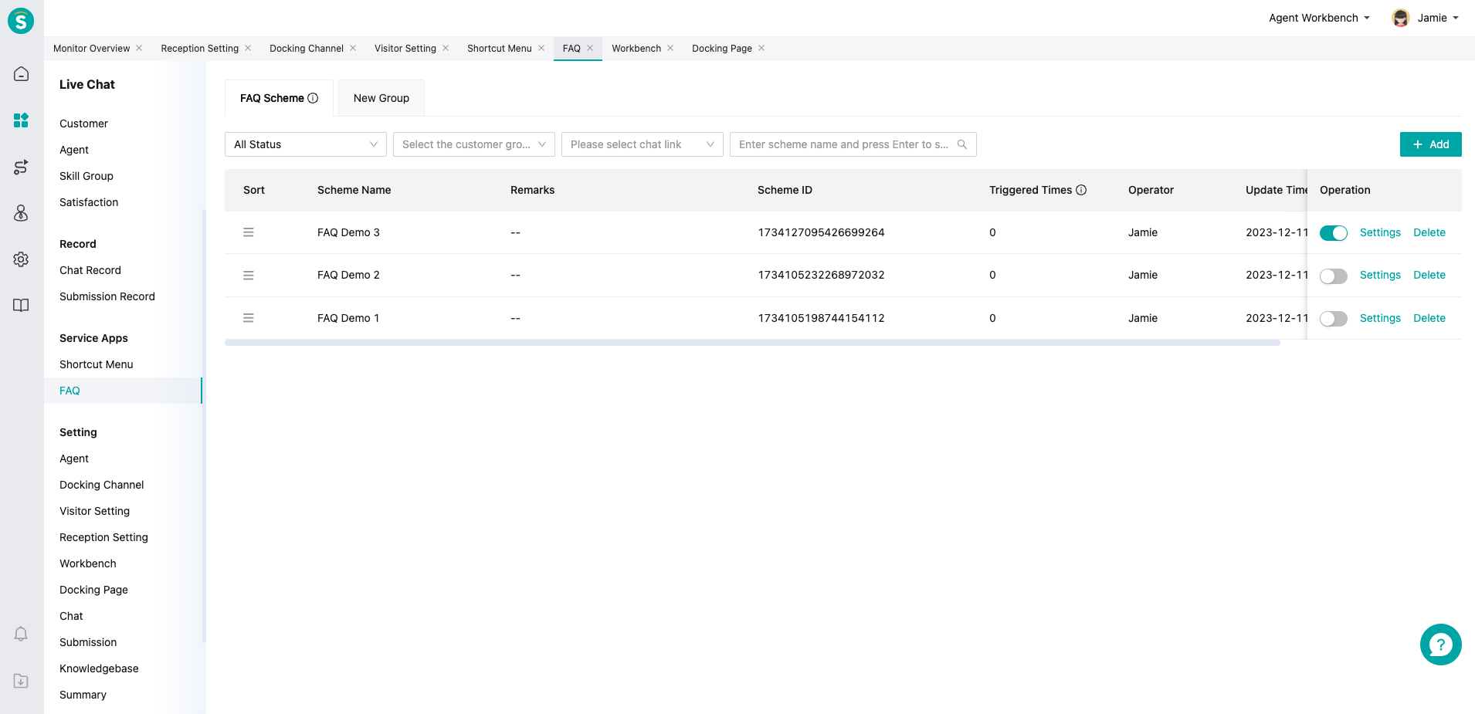Open the customer group dropdown
This screenshot has height=714, width=1475.
(x=474, y=144)
